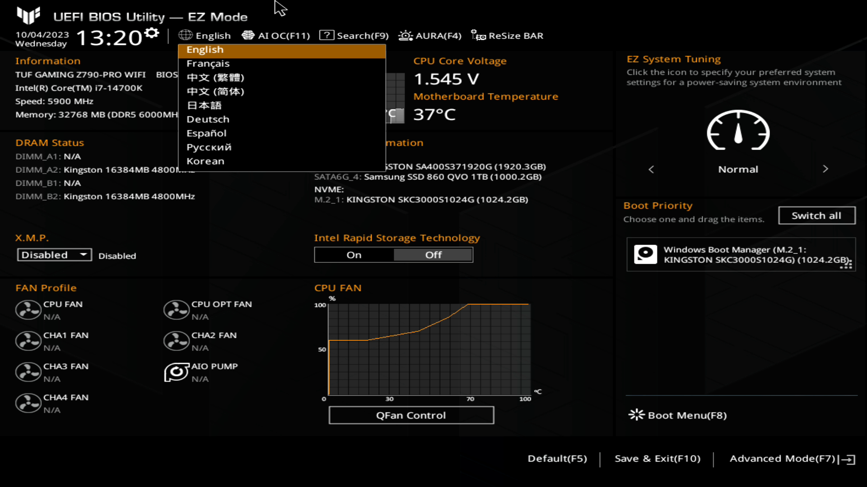
Task: Click the AI OC chip icon
Action: point(248,35)
